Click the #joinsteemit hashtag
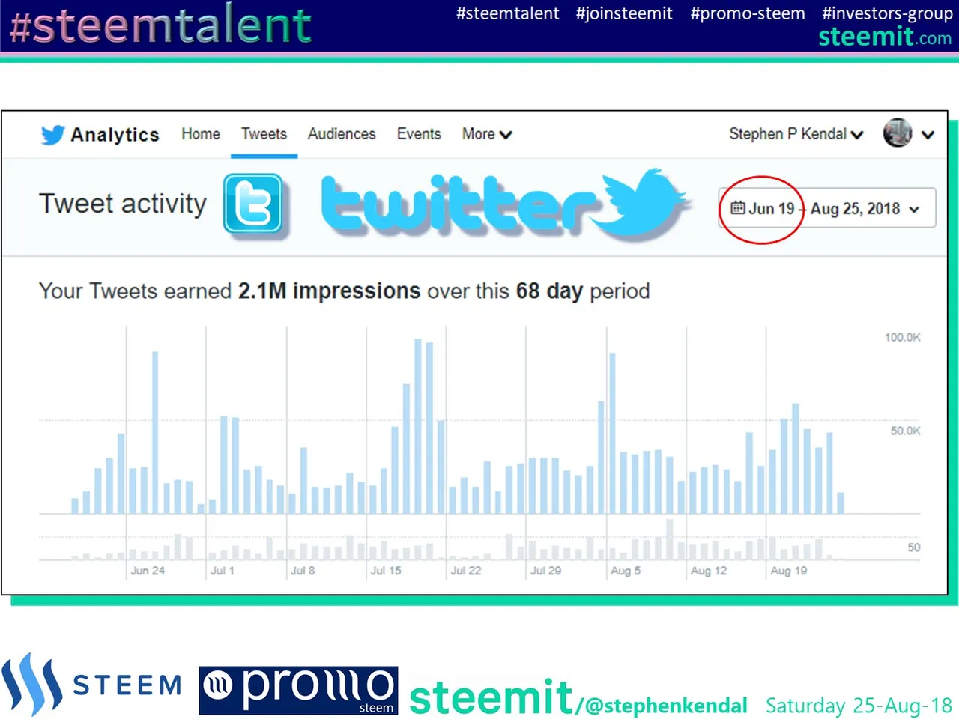This screenshot has height=719, width=959. (x=624, y=13)
